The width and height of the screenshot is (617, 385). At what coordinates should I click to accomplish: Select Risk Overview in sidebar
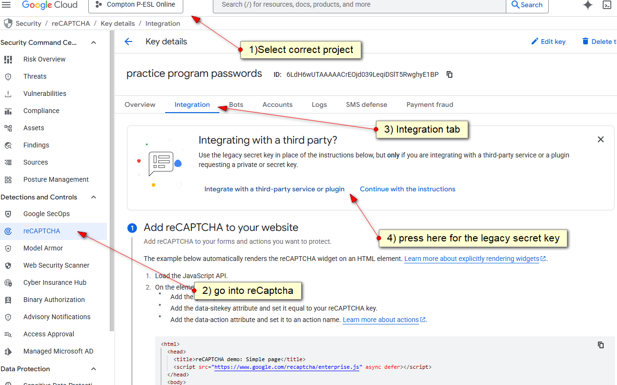pos(44,59)
